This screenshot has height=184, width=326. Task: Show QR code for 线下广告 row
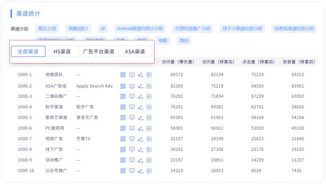point(123,150)
